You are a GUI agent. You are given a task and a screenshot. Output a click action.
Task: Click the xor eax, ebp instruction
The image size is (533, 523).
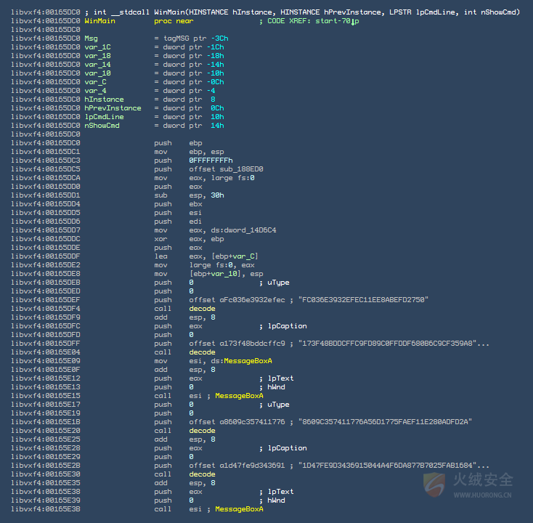[x=189, y=239]
